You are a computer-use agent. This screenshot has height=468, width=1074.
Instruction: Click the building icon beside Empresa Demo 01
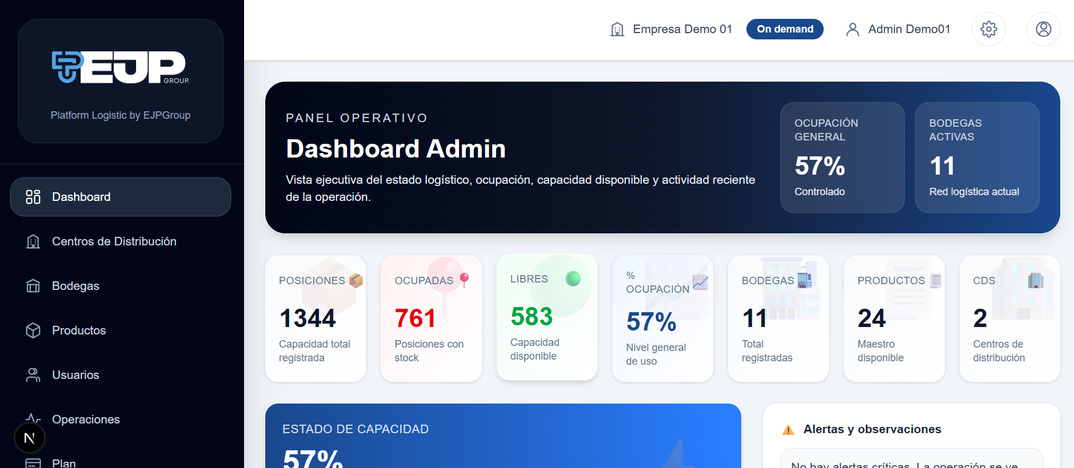coord(617,29)
